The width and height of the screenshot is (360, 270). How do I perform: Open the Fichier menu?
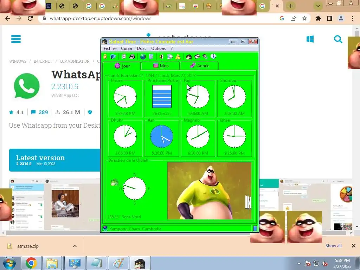[110, 49]
